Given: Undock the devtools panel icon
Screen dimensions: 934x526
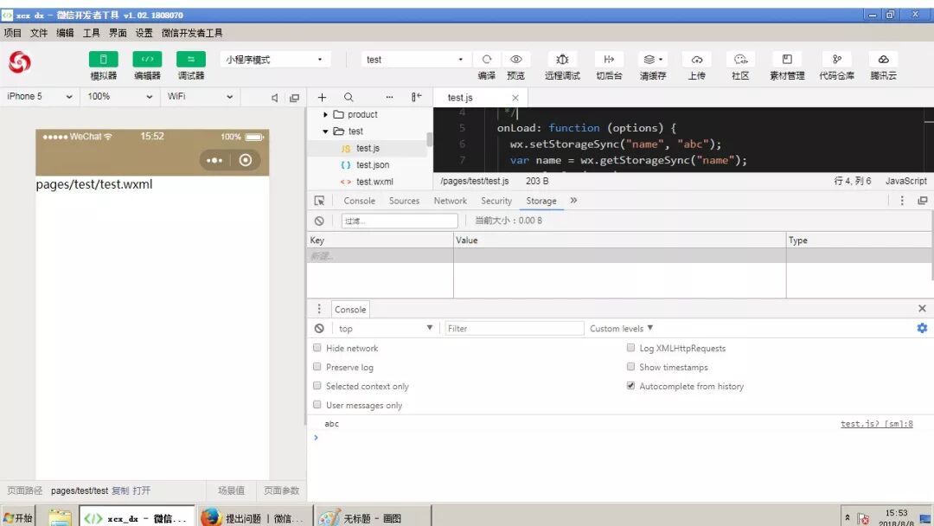Looking at the screenshot, I should point(922,201).
